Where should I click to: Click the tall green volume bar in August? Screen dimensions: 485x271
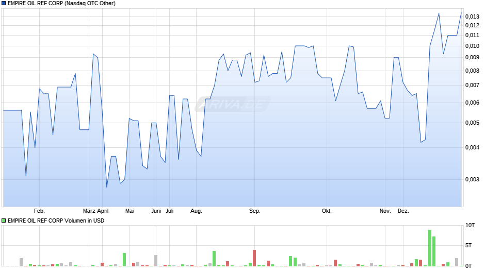(214, 259)
